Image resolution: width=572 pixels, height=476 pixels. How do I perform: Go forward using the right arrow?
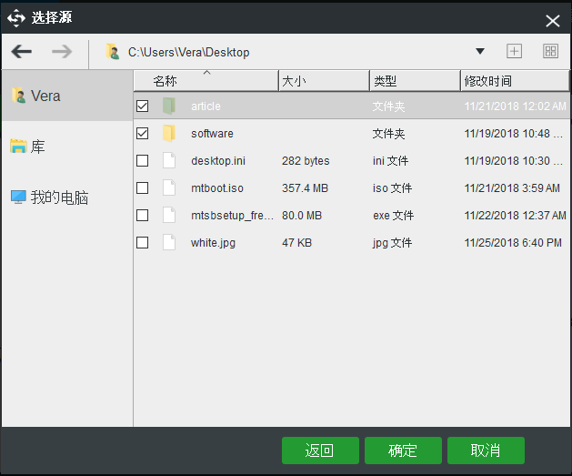click(62, 52)
